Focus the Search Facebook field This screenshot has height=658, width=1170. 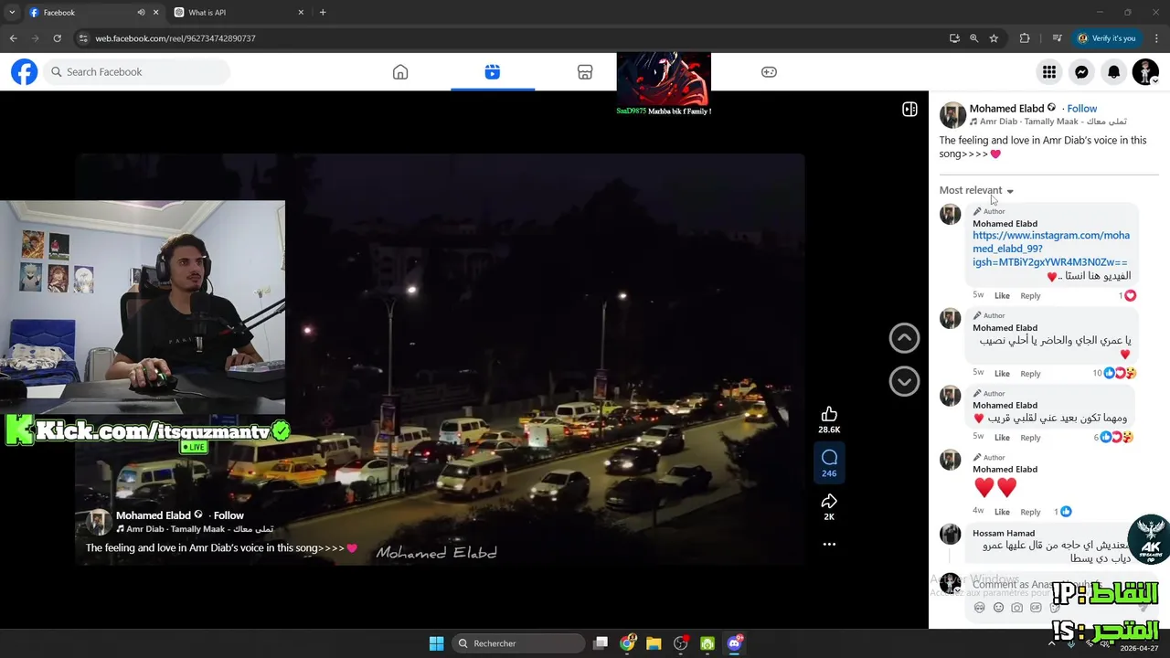click(x=137, y=72)
